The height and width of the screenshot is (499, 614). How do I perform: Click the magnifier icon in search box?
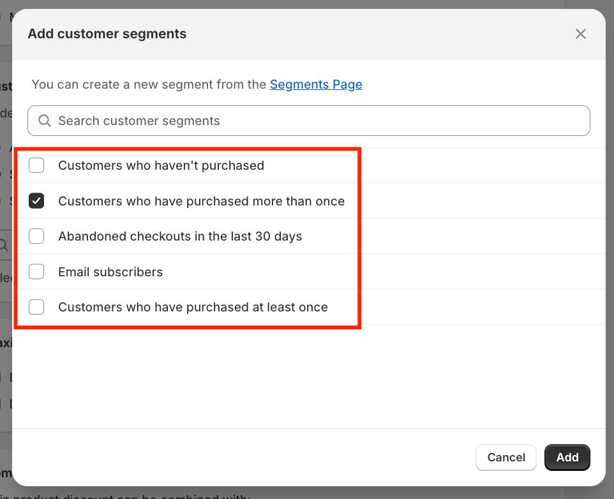tap(45, 121)
